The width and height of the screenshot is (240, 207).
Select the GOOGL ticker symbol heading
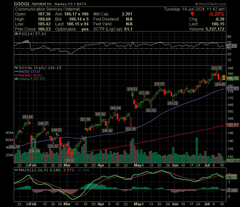22,4
